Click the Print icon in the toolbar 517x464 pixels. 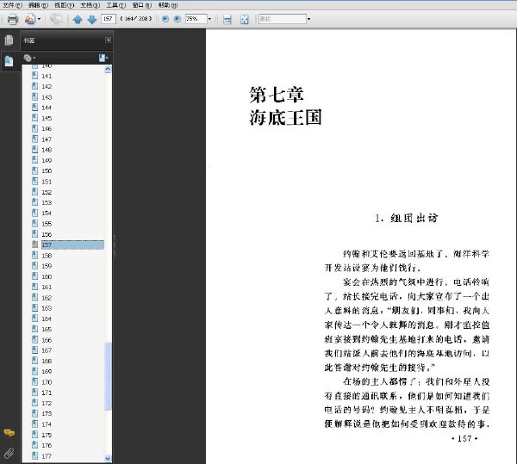13,19
